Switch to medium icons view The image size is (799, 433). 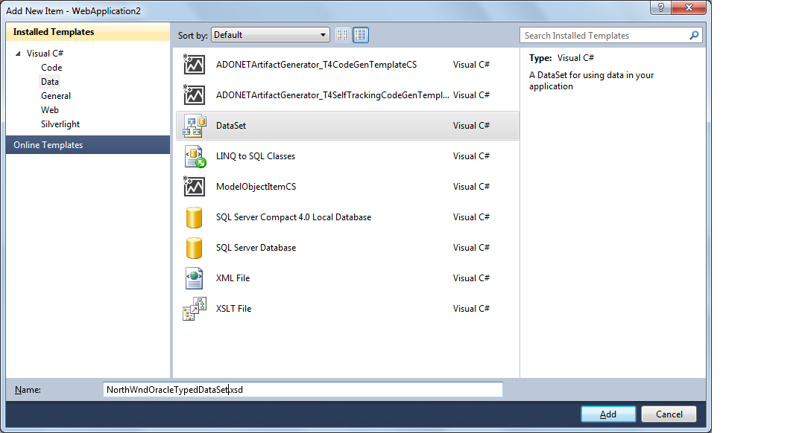(x=361, y=34)
